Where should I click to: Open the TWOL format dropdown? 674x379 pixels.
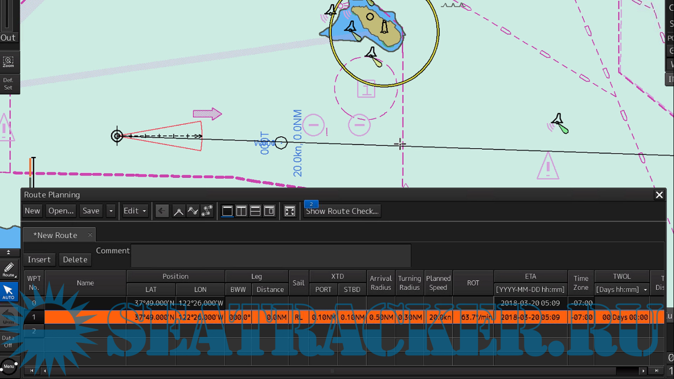[645, 290]
